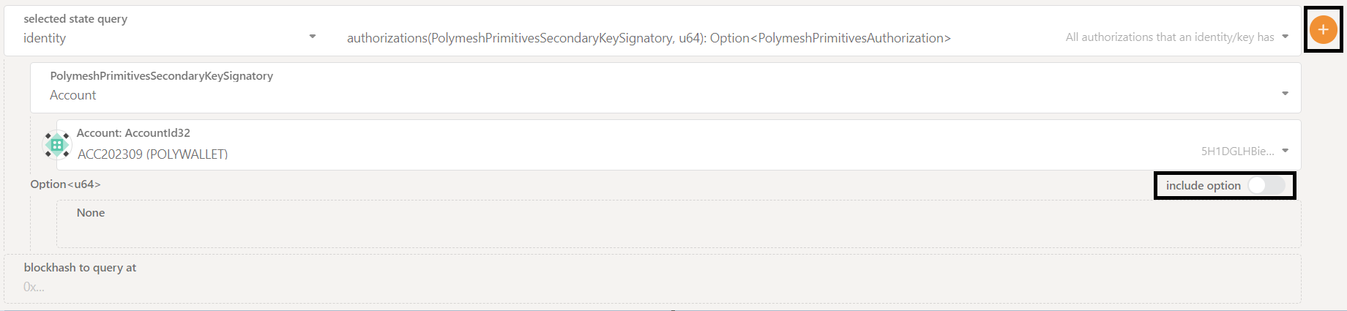Click the 'selected state query' label
This screenshot has width=1347, height=311.
pyautogui.click(x=75, y=19)
